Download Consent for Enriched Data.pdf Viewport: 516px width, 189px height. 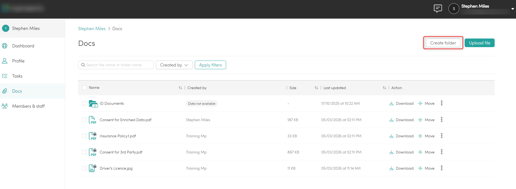(401, 120)
